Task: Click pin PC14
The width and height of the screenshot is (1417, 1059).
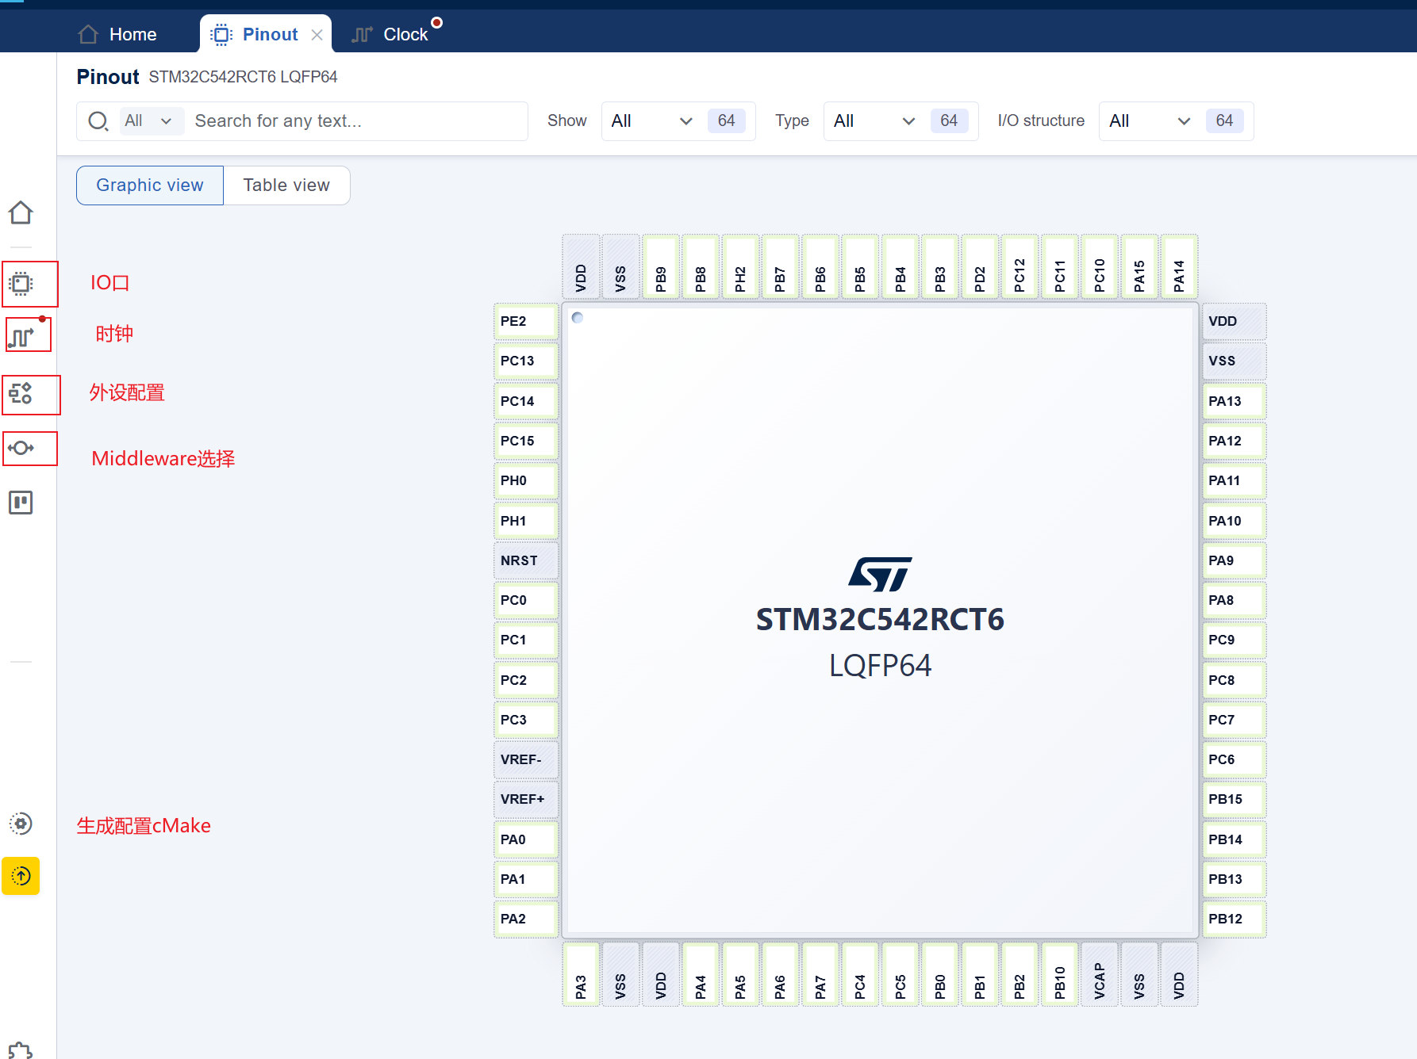Action: click(x=526, y=401)
